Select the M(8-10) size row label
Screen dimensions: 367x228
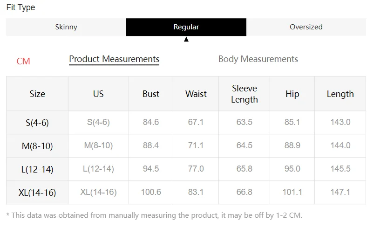37,146
